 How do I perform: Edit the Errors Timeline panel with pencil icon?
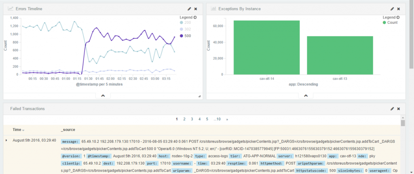click(189, 9)
